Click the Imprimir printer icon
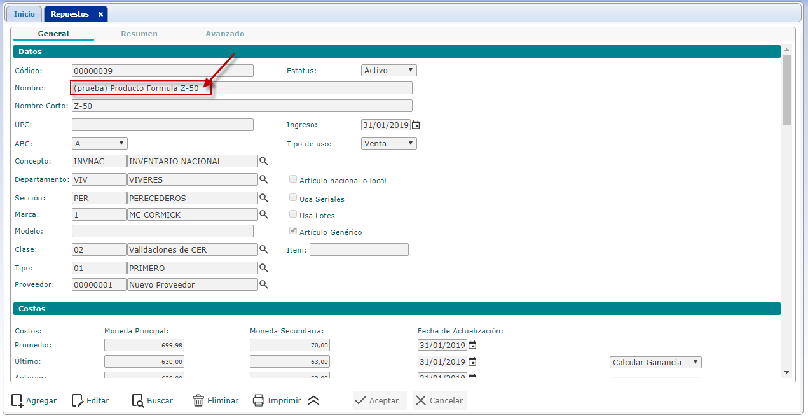 coord(259,401)
